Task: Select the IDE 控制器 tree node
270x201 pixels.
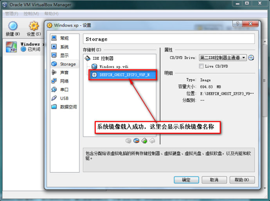Action: tap(103, 59)
